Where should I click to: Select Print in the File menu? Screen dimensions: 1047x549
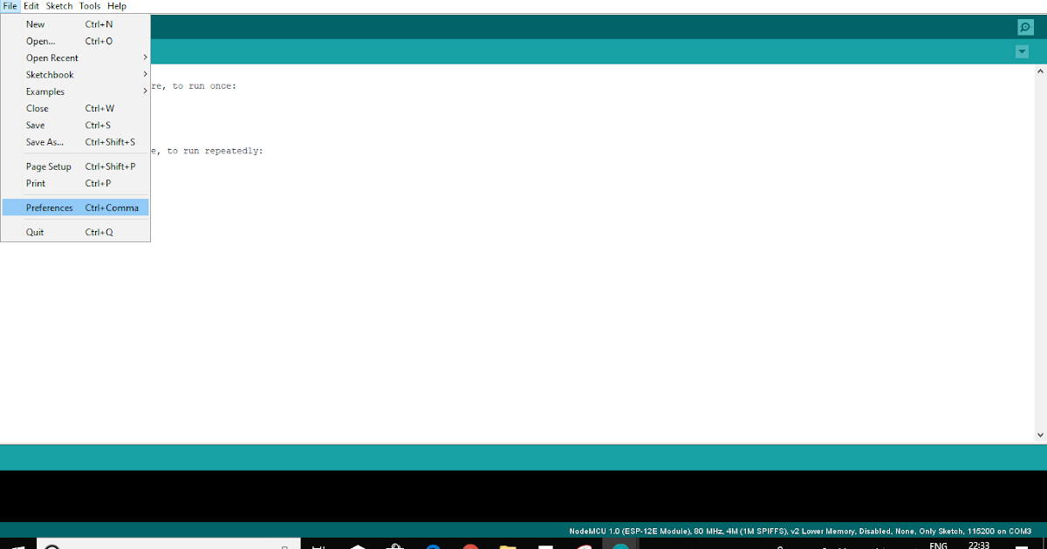(x=75, y=184)
